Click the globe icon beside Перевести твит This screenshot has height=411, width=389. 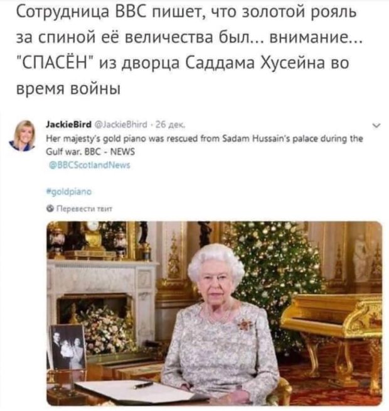coord(50,209)
